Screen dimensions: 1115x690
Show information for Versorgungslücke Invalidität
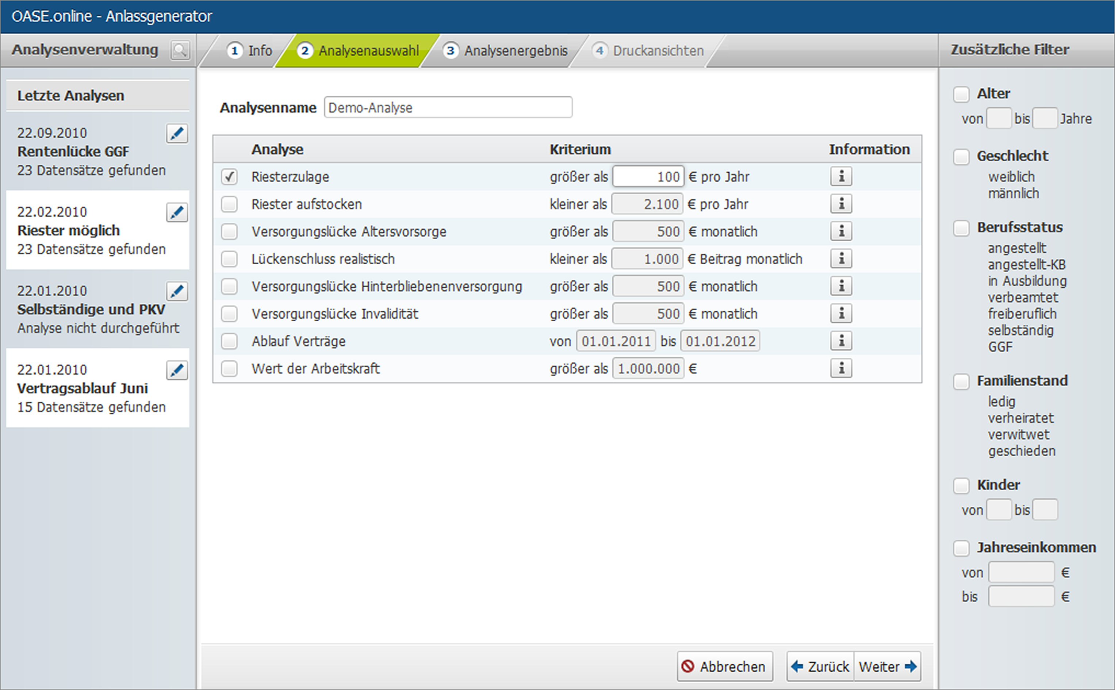click(x=841, y=313)
